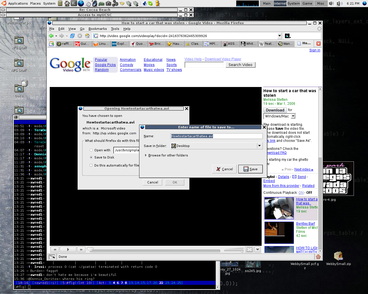This screenshot has width=368, height=294.
Task: Open URL bar history dropdown arrow
Action: click(279, 36)
